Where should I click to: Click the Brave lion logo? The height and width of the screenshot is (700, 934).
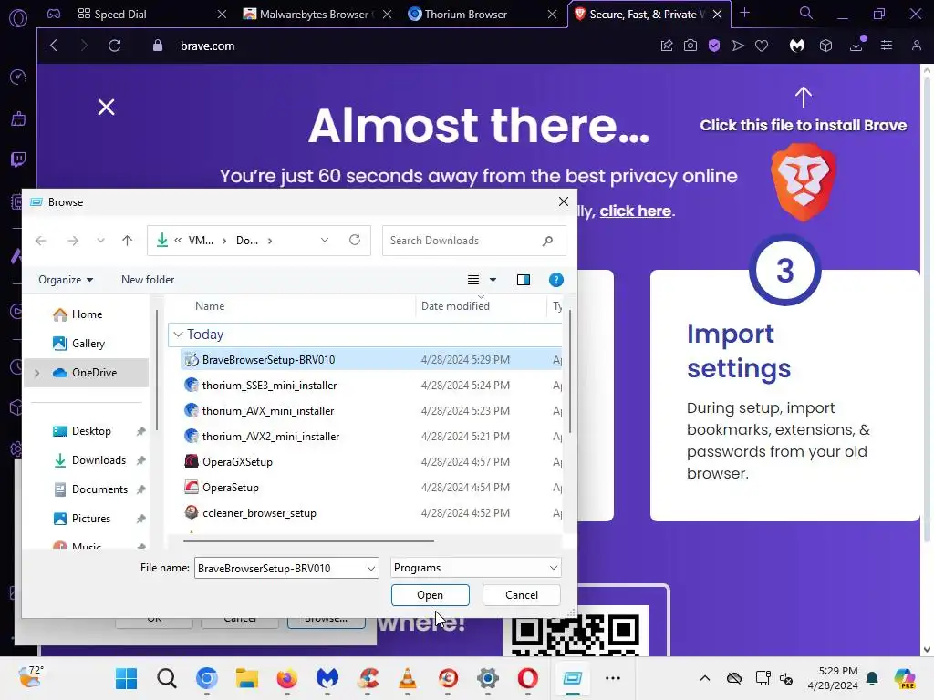click(x=803, y=182)
